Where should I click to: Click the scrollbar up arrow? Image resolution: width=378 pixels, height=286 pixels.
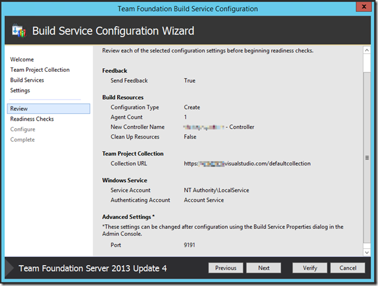pos(367,50)
